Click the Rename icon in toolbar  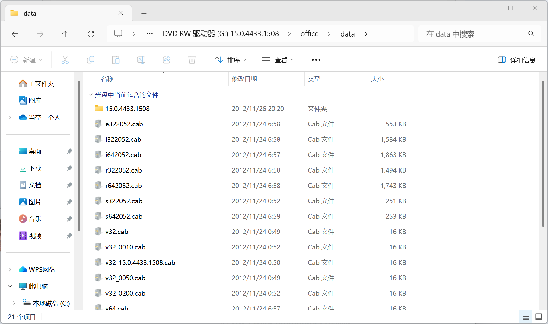[x=141, y=60]
